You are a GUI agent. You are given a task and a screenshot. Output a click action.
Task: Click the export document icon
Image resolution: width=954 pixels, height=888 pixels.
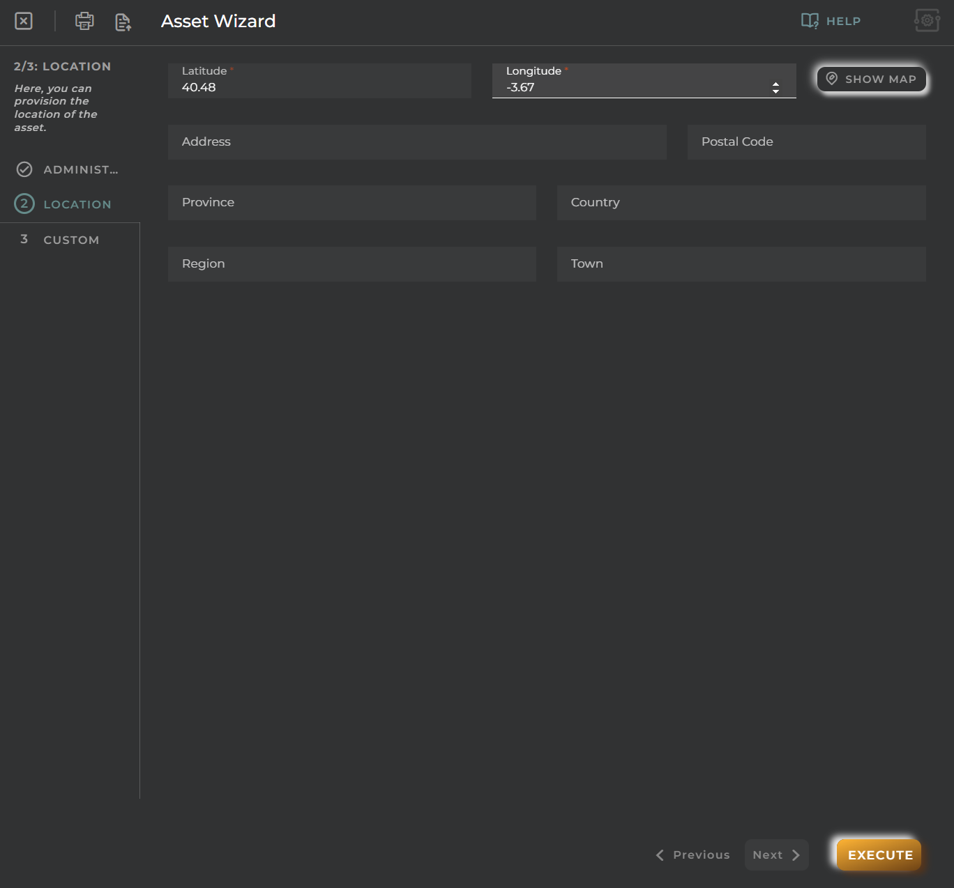point(123,22)
